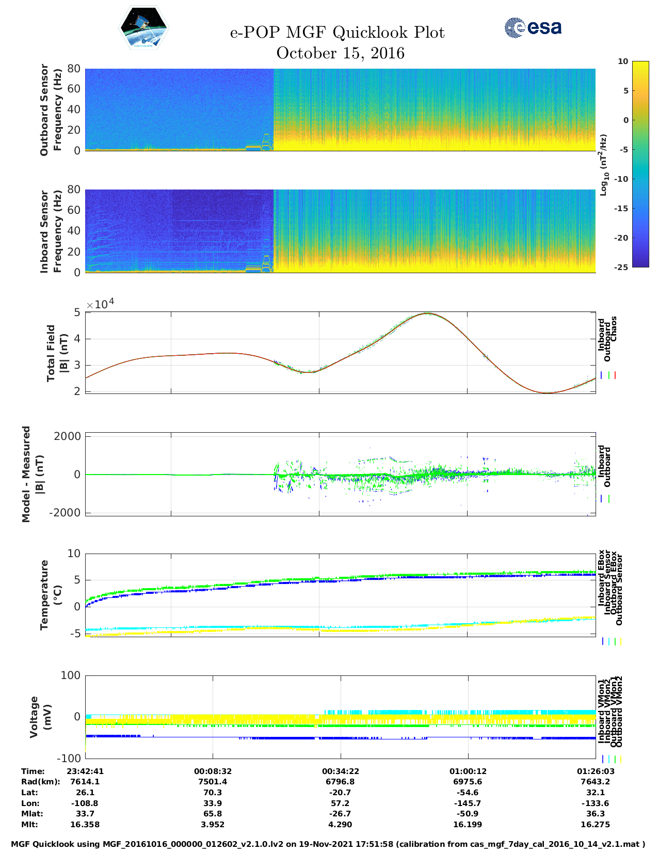Click the 01:26:03 time axis label

[x=595, y=771]
